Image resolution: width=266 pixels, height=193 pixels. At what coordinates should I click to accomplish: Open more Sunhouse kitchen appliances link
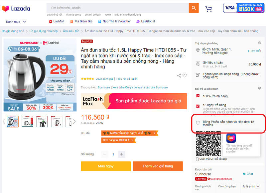[x=140, y=87]
